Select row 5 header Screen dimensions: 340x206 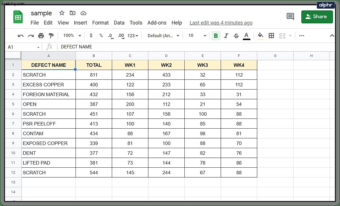pos(13,104)
